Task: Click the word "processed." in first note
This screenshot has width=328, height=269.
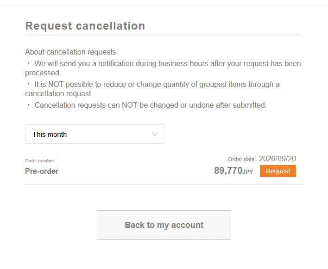Action: (x=43, y=73)
